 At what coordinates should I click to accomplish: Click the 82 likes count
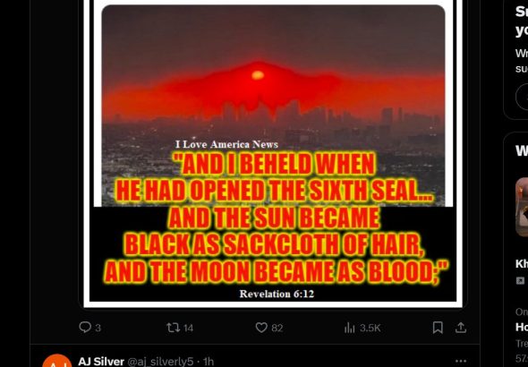(x=277, y=328)
